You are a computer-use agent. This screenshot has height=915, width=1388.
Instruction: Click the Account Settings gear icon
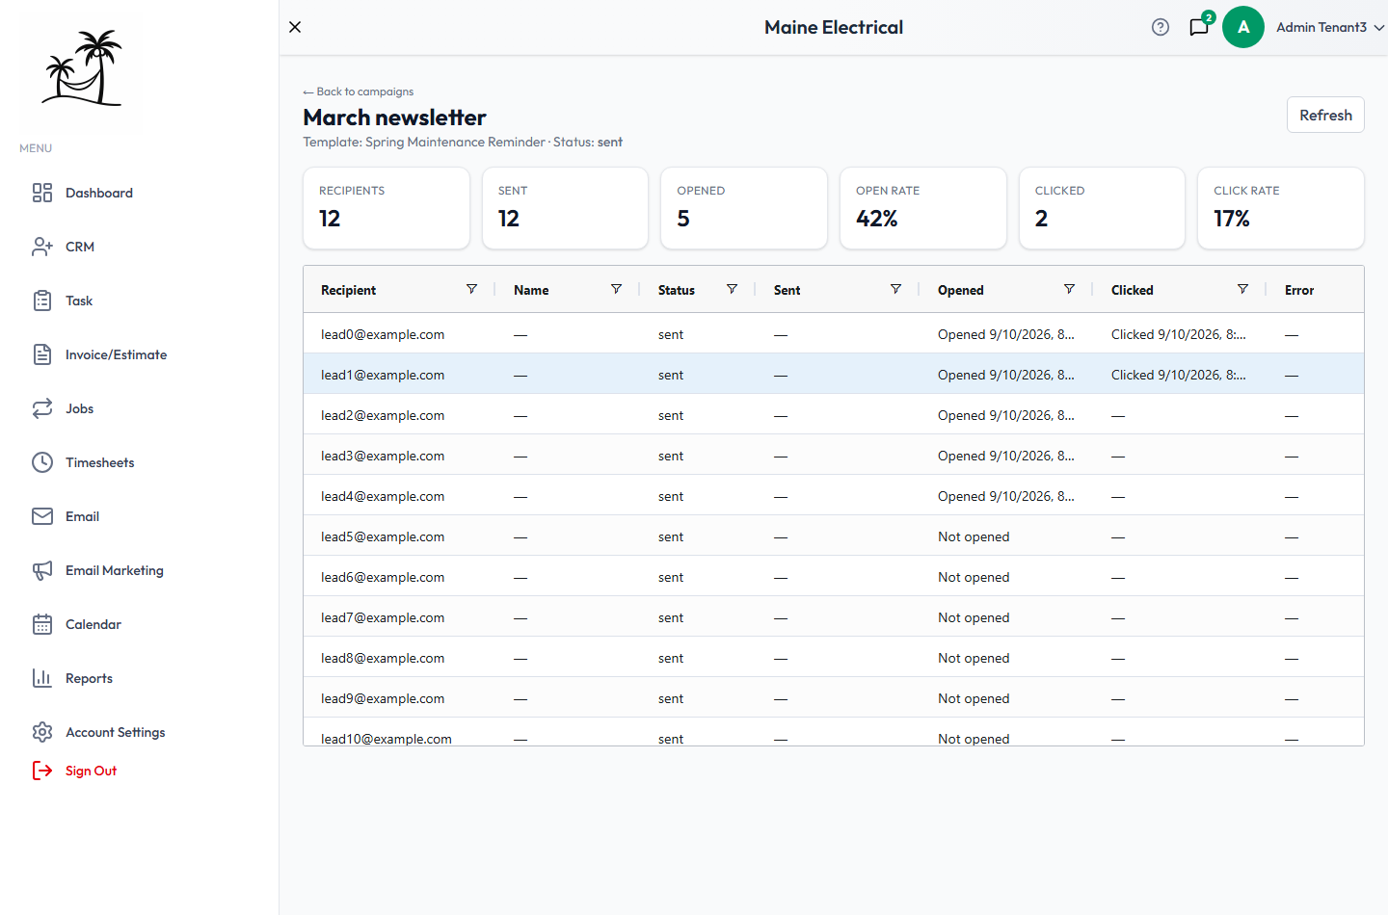(x=42, y=732)
